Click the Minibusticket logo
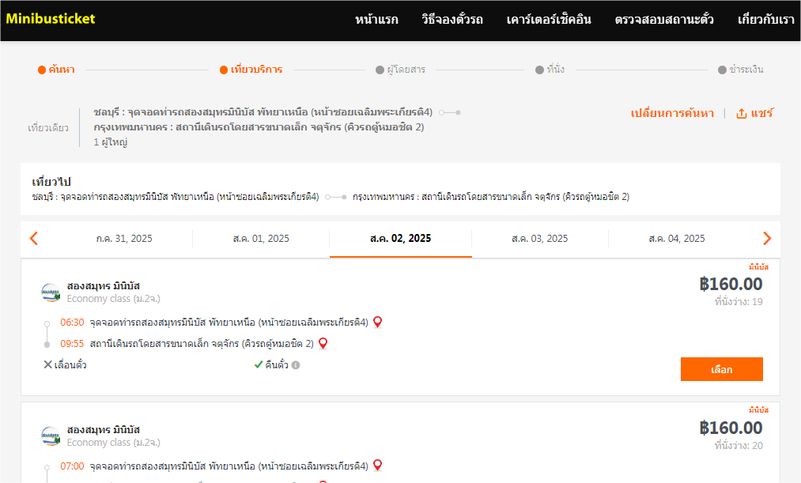This screenshot has height=483, width=801. tap(51, 18)
